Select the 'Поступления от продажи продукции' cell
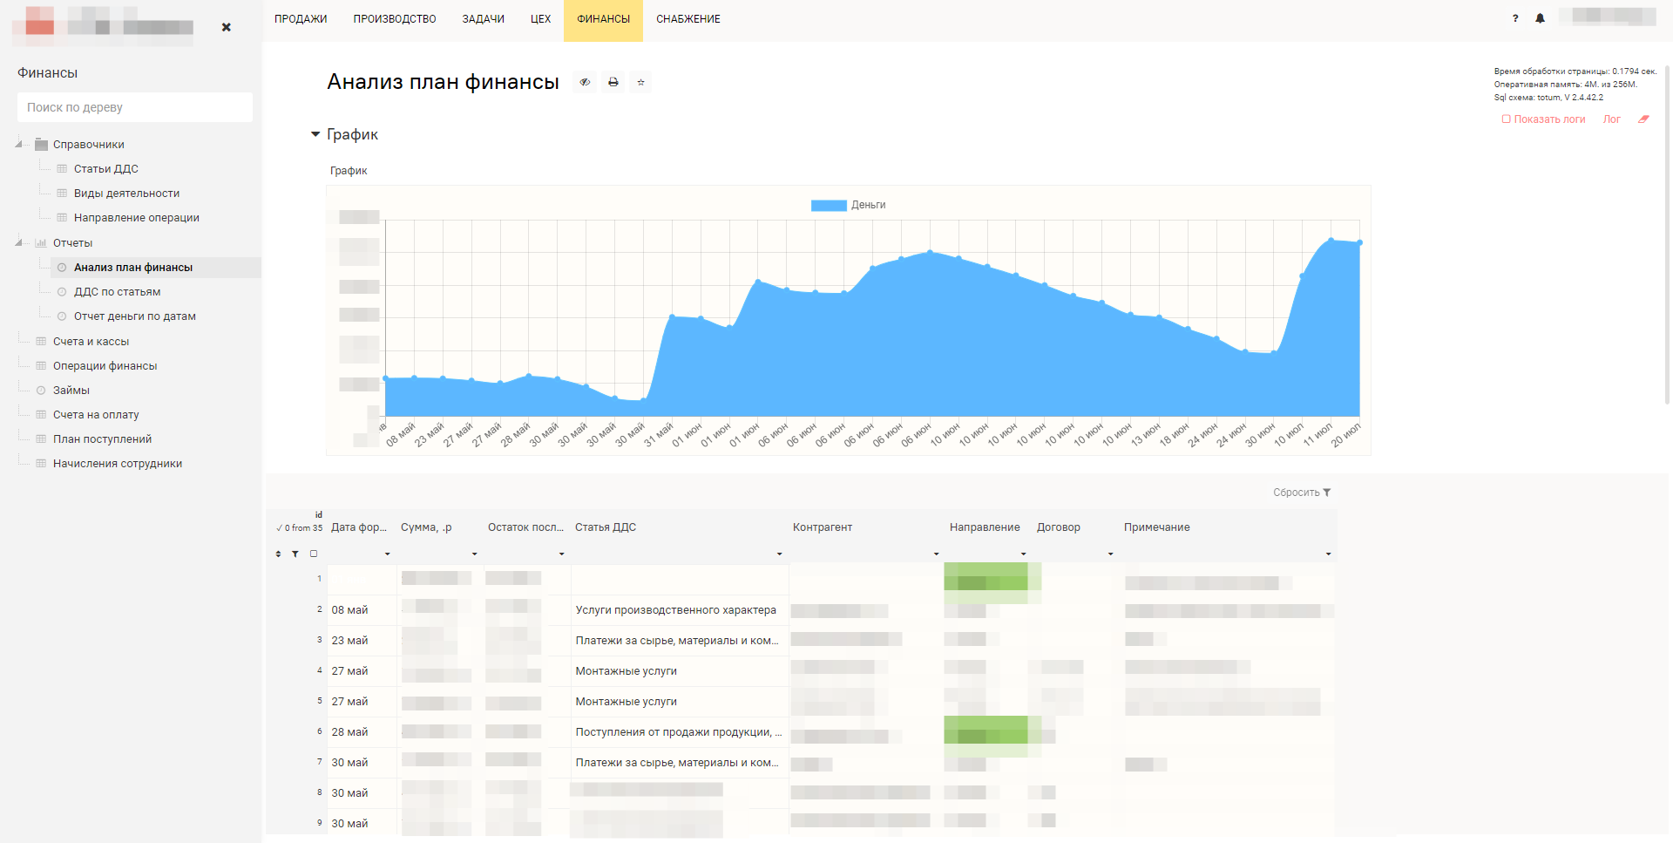Screen dimensions: 1673x843 pos(680,732)
